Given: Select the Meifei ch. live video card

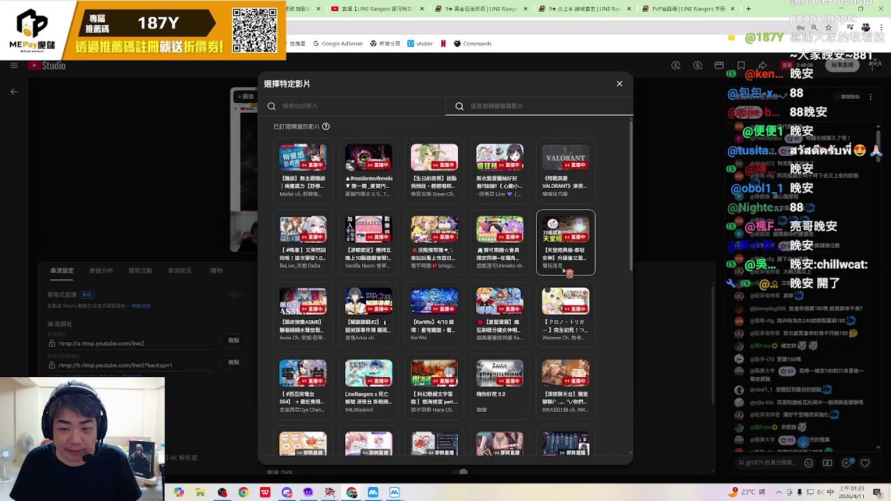Looking at the screenshot, I should pyautogui.click(x=303, y=170).
